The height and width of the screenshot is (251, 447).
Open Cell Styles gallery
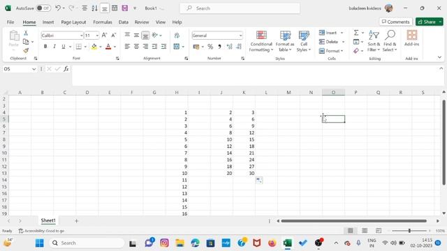tap(304, 41)
